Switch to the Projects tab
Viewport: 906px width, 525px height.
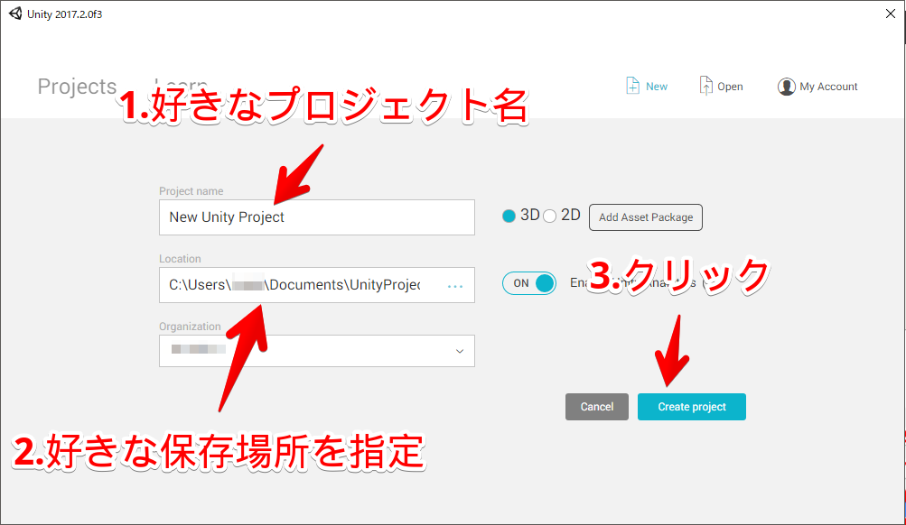pyautogui.click(x=77, y=87)
